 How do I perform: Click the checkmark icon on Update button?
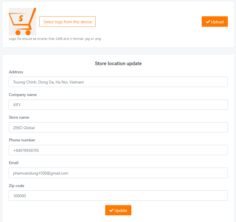tap(111, 210)
